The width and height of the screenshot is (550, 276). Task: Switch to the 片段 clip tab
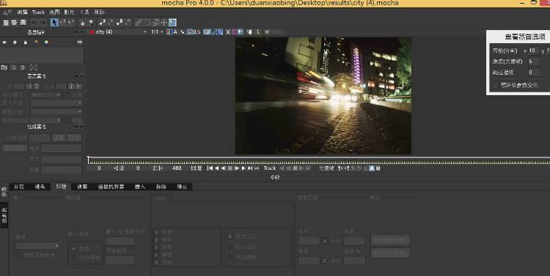point(19,187)
